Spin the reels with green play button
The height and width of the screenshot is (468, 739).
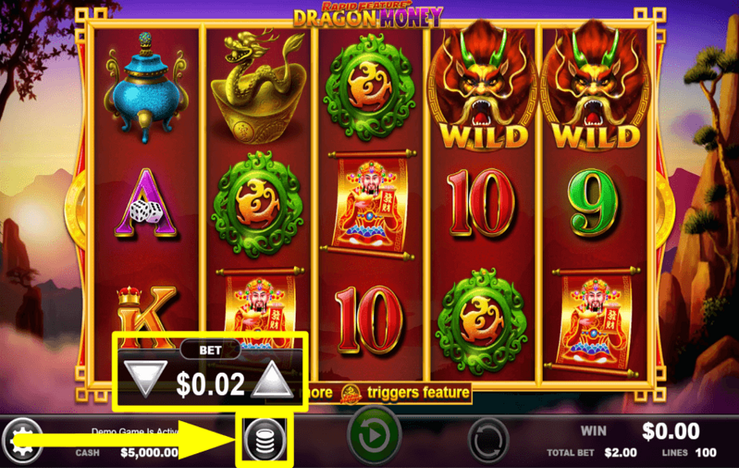[374, 437]
